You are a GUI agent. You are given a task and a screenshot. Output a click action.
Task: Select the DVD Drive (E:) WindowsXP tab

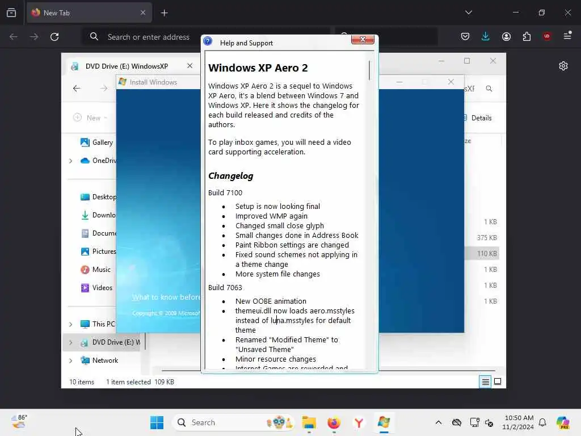click(x=127, y=66)
